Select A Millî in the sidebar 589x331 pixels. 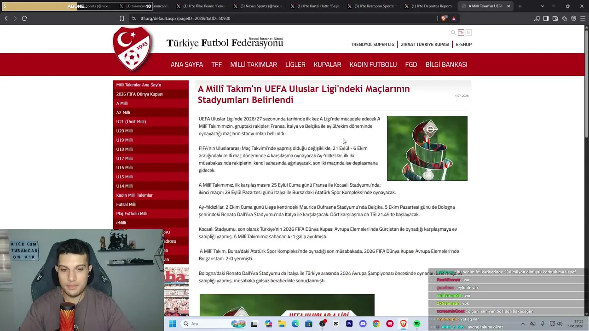(150, 103)
